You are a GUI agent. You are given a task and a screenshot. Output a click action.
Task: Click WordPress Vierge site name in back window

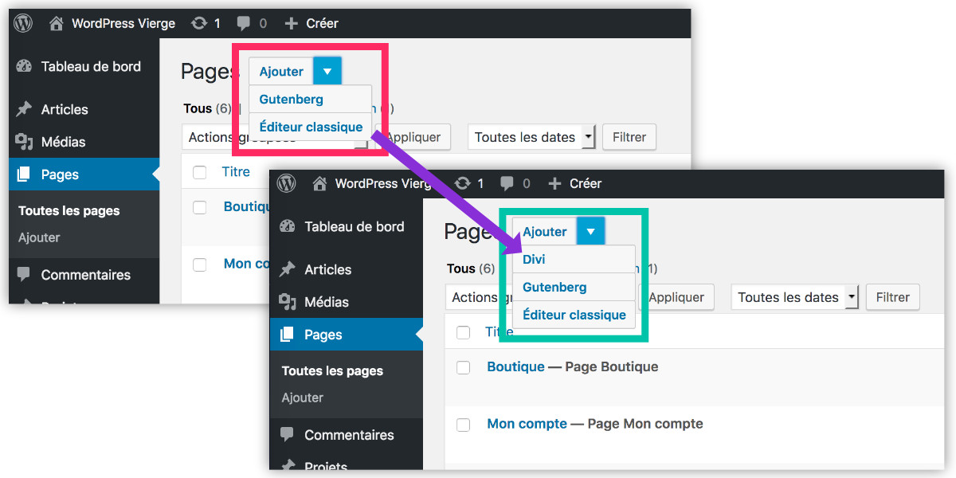click(x=123, y=24)
